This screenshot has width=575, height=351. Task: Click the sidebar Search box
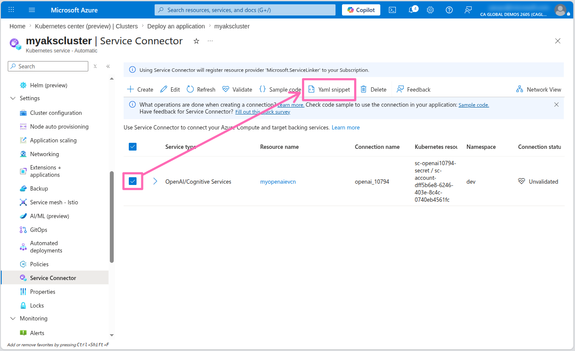[x=48, y=66]
